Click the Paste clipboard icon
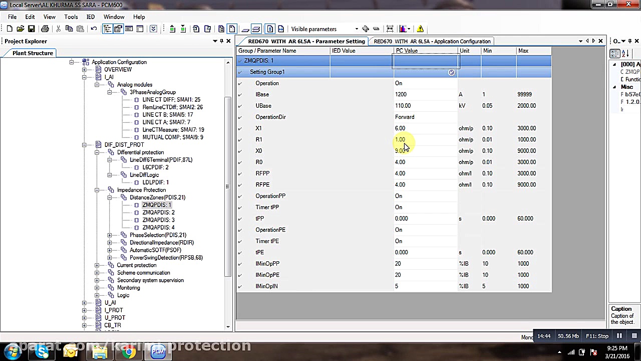 tap(80, 29)
